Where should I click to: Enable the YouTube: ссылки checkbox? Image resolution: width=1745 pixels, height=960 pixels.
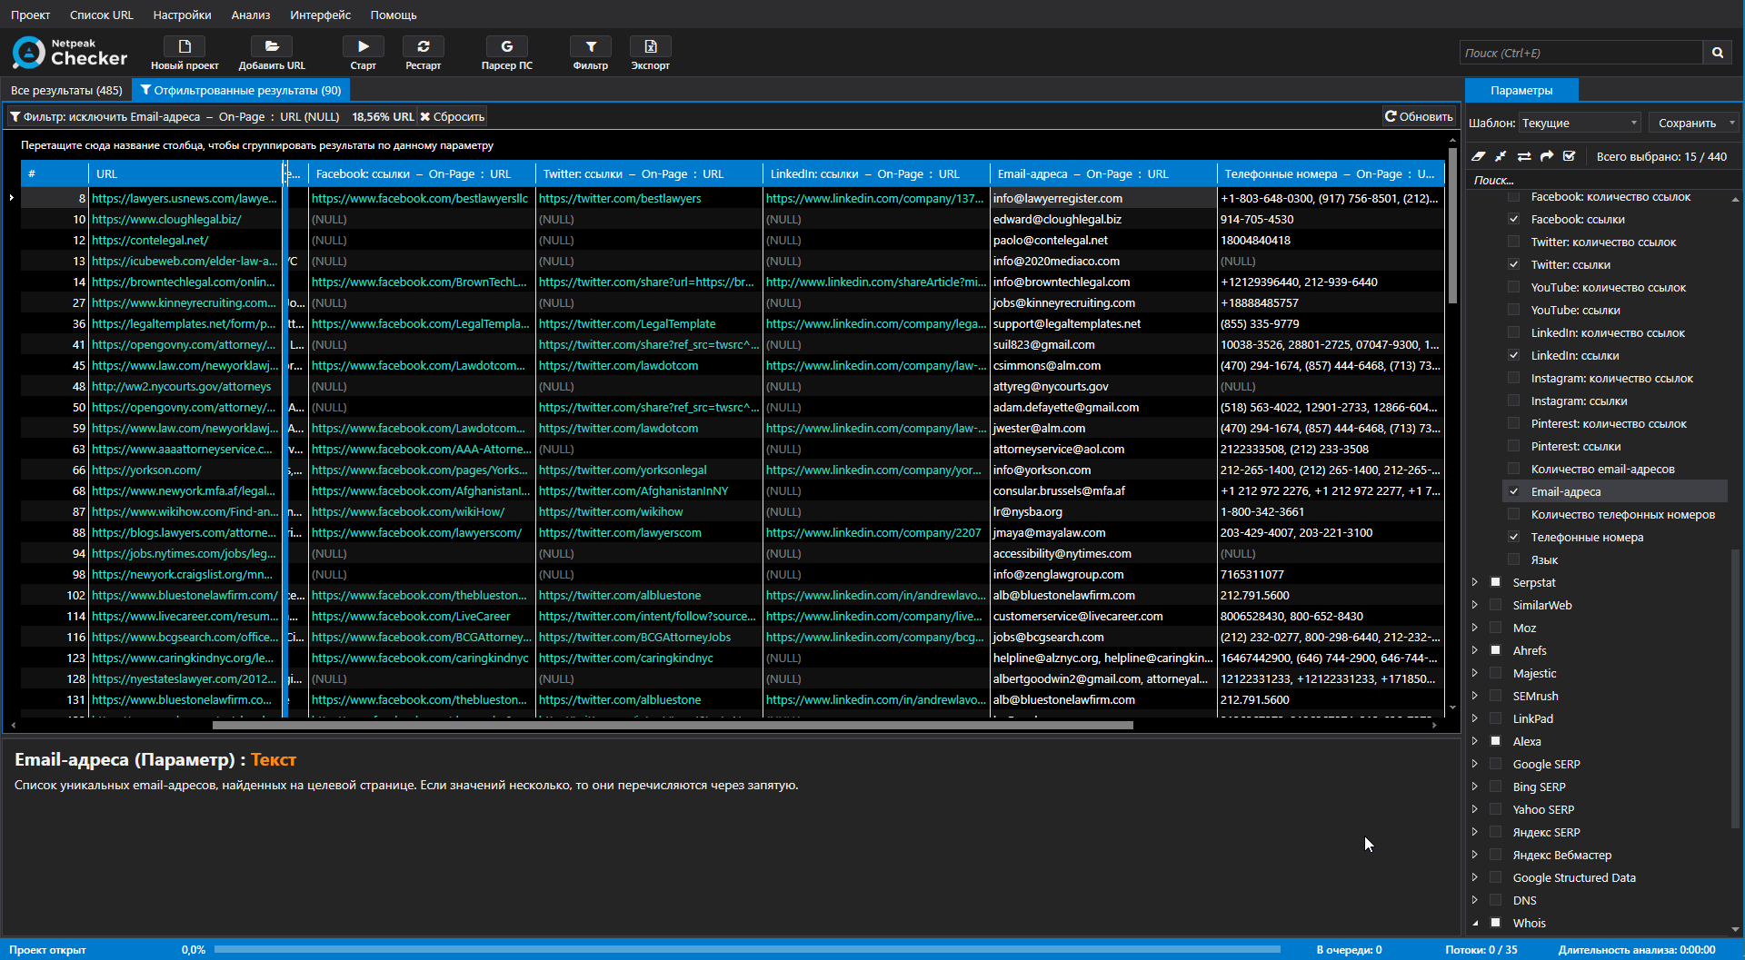tap(1513, 310)
